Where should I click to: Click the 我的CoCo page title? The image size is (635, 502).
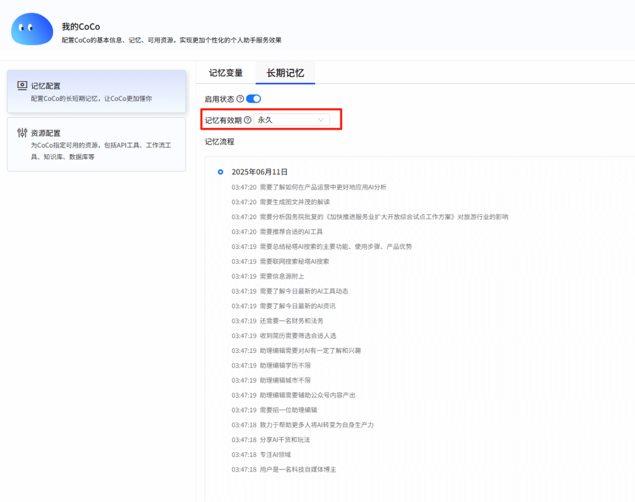[81, 26]
